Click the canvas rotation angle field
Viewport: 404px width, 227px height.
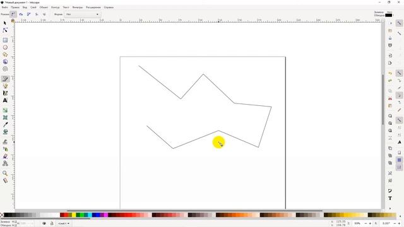click(386, 223)
